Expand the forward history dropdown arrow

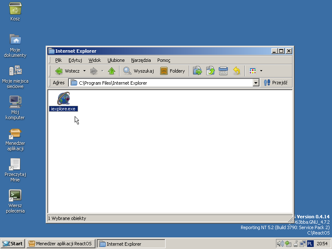[x=102, y=71]
